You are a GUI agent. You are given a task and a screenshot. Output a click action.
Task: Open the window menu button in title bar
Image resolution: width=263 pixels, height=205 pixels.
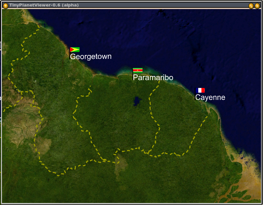pyautogui.click(x=6, y=5)
